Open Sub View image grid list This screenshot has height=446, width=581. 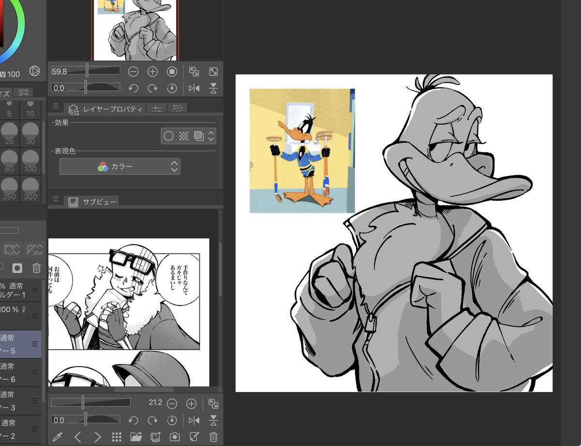coord(116,437)
